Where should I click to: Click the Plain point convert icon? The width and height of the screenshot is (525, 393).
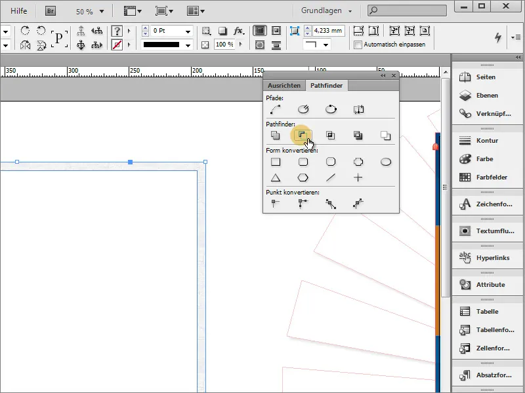coord(275,203)
